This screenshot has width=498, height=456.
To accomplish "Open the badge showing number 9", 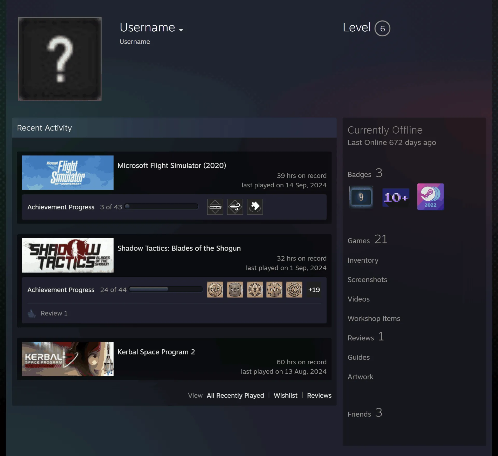I will pos(361,197).
